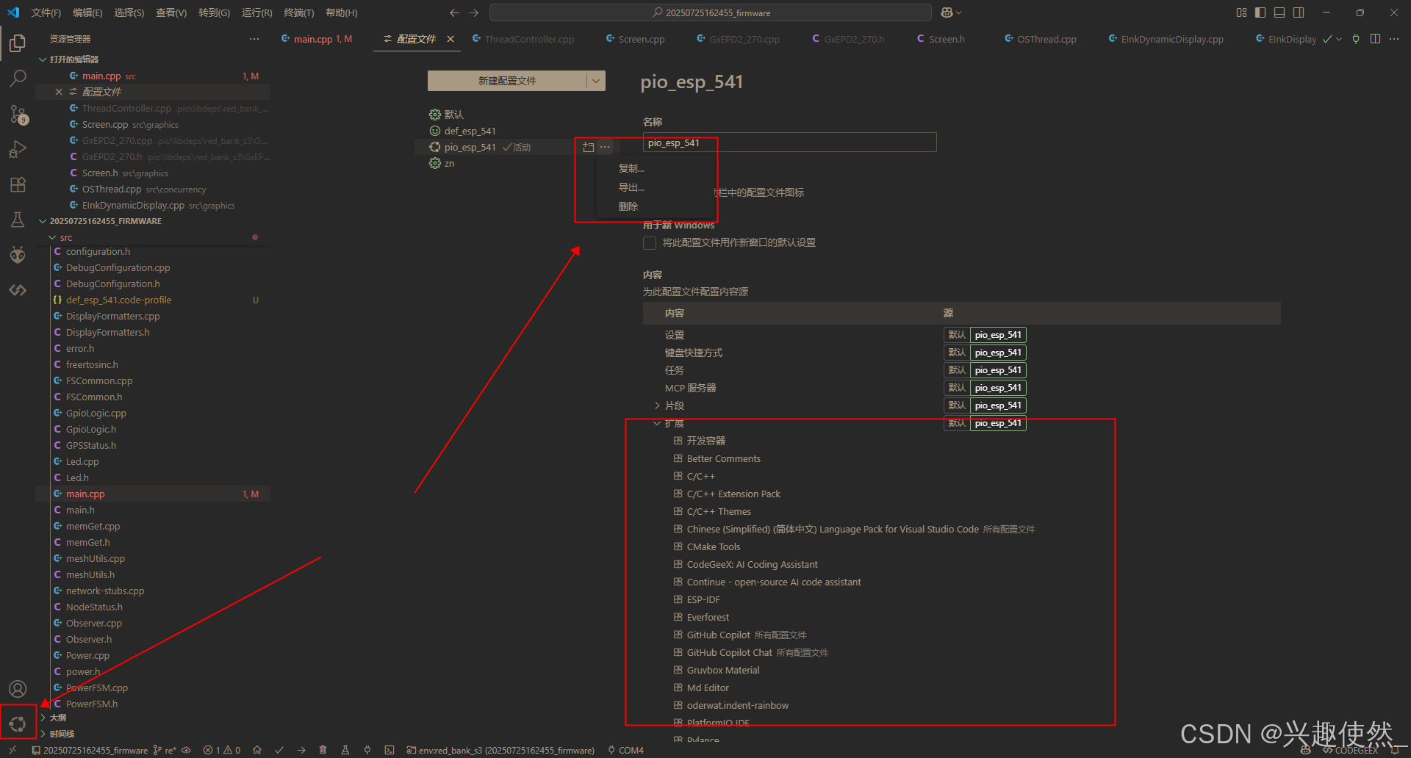
Task: Click the 新建配置文件 button
Action: [507, 81]
